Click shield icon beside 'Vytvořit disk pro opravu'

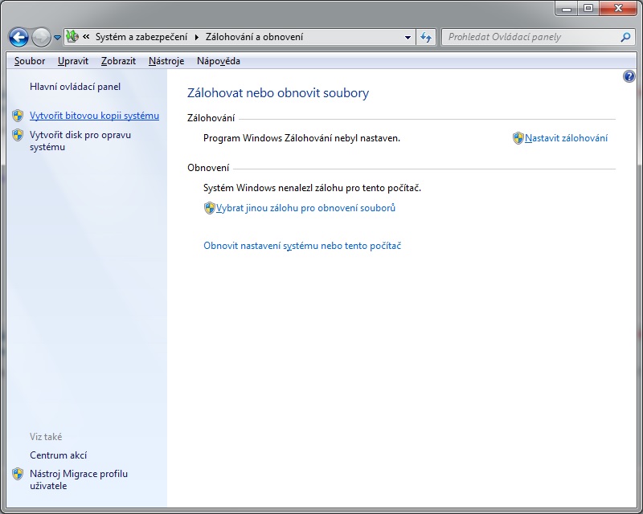click(18, 135)
